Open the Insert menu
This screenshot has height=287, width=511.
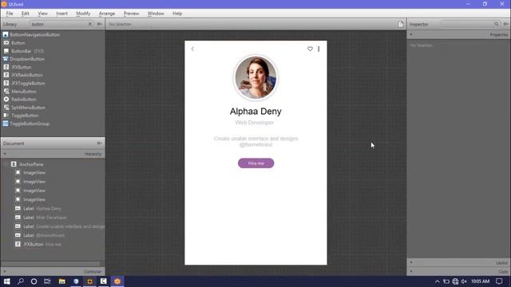(61, 14)
